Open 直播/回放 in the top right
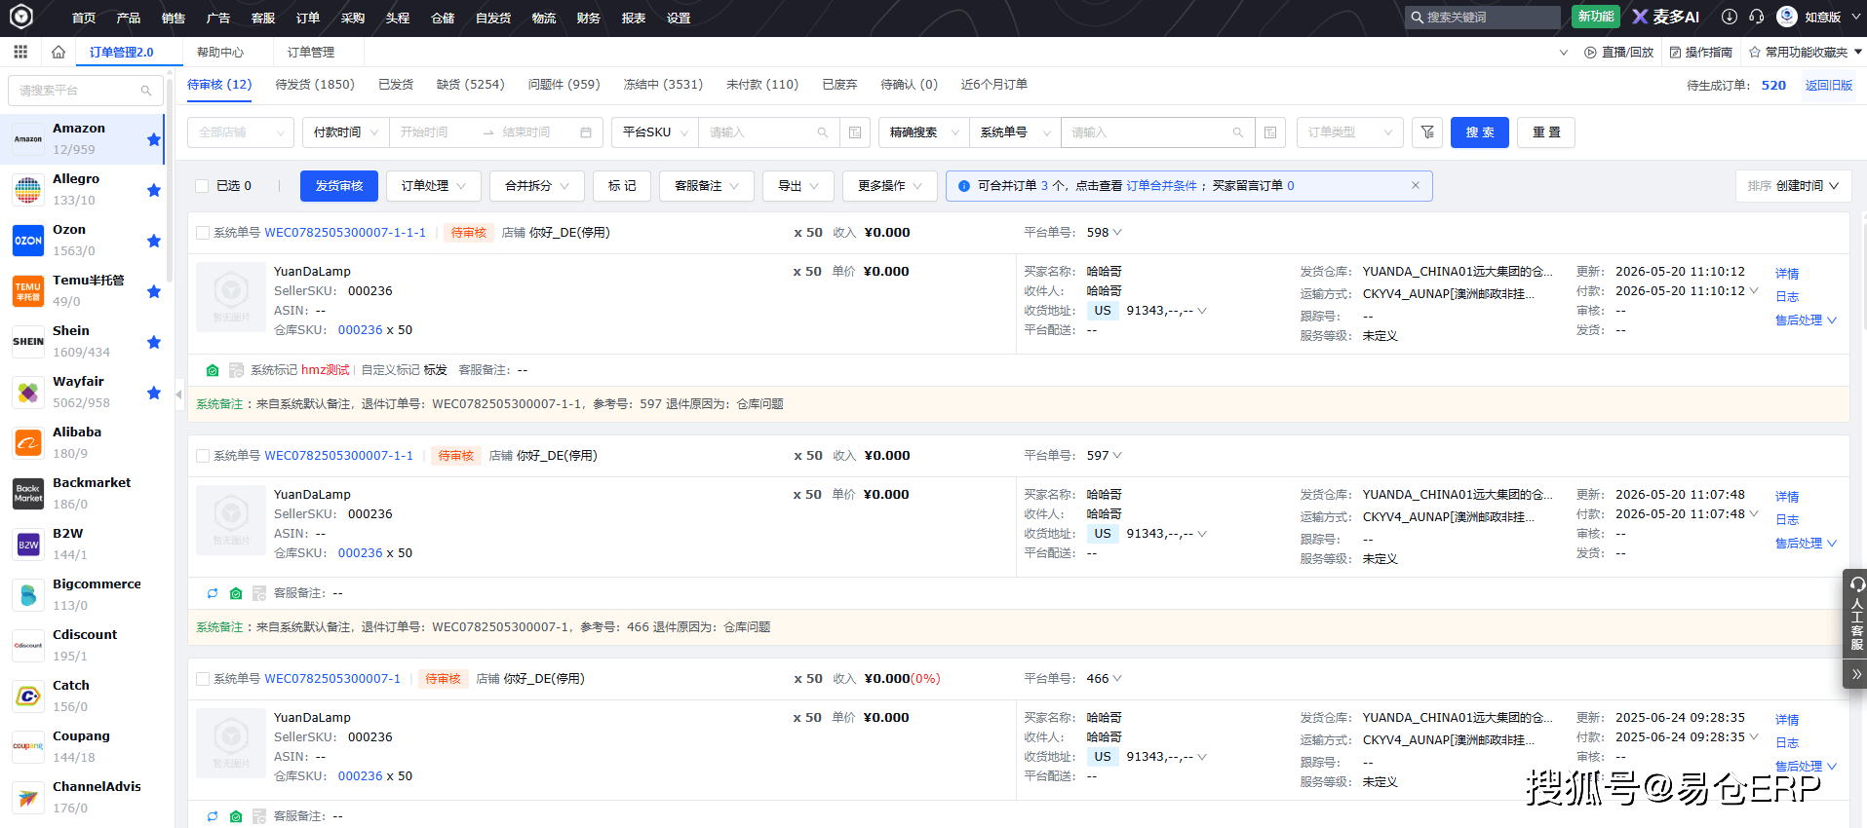 click(1619, 53)
